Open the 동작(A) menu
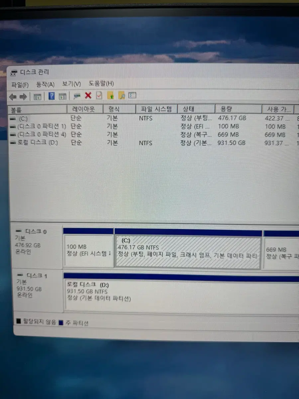Screen dimensions: 299x399 coord(45,84)
